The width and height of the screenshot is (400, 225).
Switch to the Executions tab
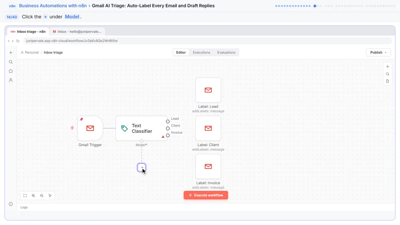click(202, 52)
